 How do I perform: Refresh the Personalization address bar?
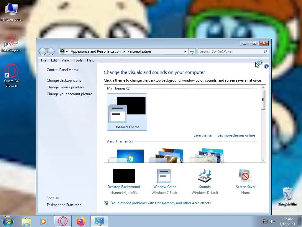[192, 51]
